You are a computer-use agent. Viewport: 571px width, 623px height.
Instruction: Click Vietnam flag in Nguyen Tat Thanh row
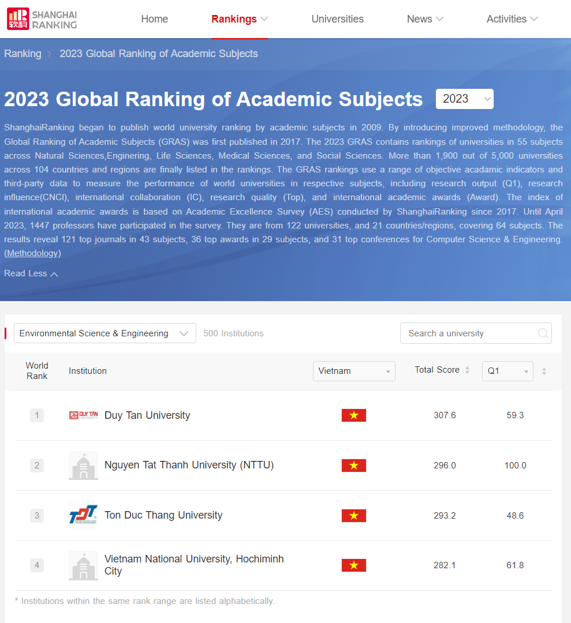[x=354, y=466]
